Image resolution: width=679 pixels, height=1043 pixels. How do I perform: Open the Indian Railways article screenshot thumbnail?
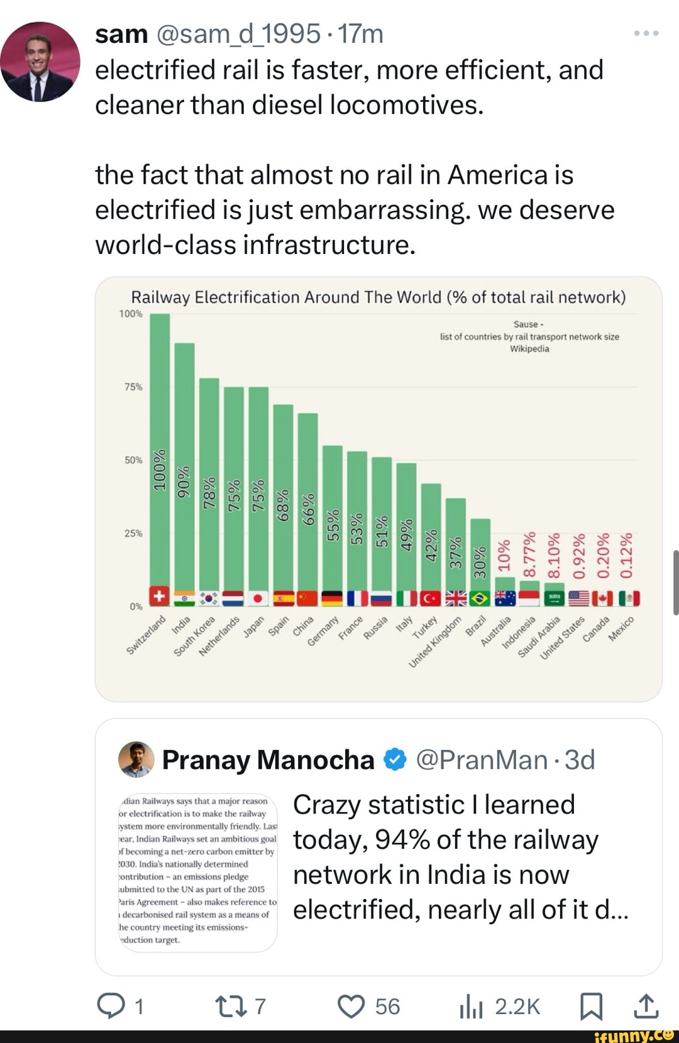197,872
